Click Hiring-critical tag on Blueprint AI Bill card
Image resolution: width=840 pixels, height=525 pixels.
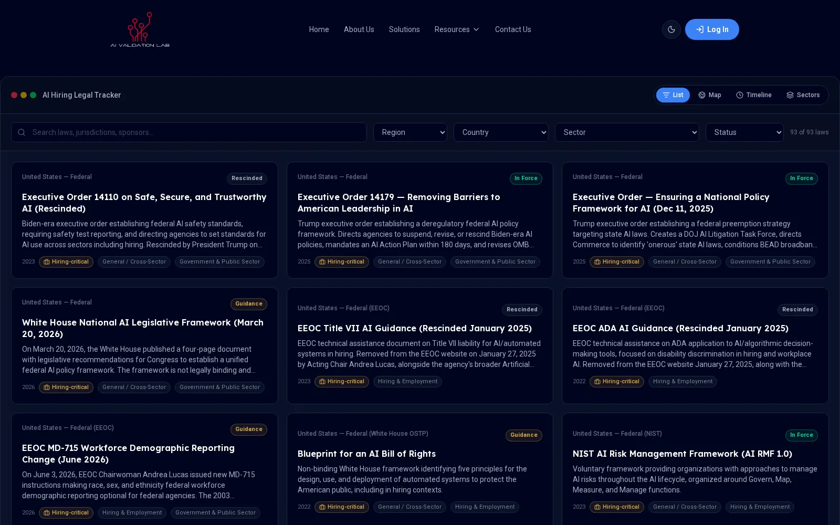(x=342, y=507)
